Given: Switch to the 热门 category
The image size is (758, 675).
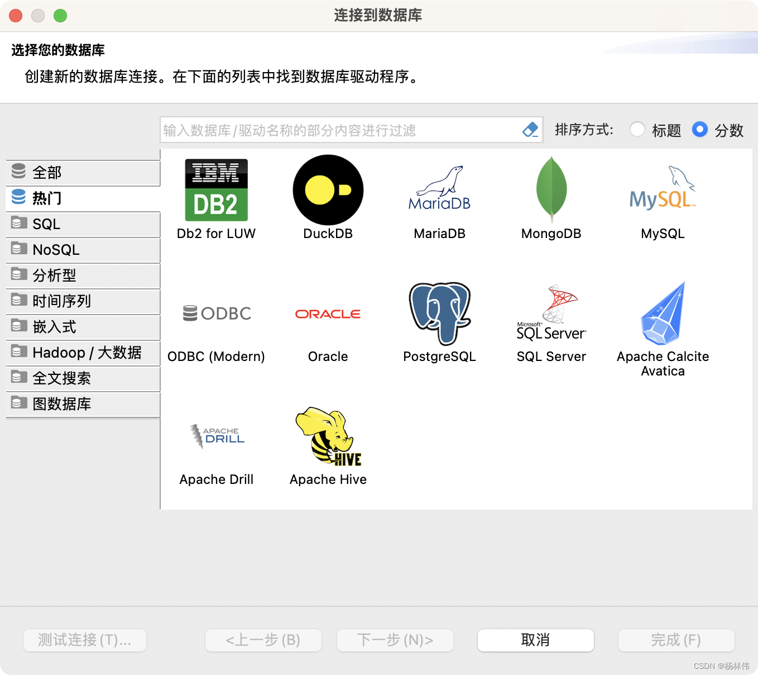Looking at the screenshot, I should pyautogui.click(x=83, y=198).
